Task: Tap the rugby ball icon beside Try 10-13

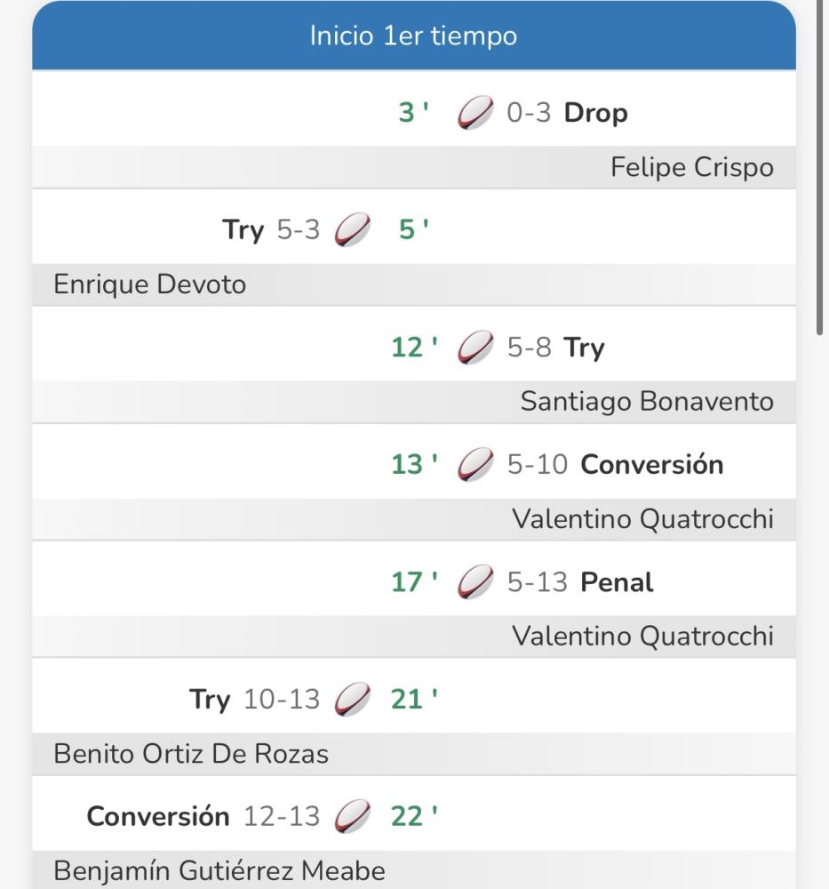Action: point(353,699)
